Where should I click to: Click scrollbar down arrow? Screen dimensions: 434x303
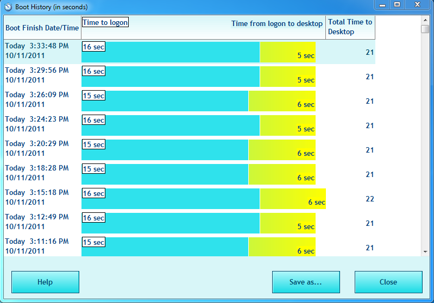tap(425, 252)
